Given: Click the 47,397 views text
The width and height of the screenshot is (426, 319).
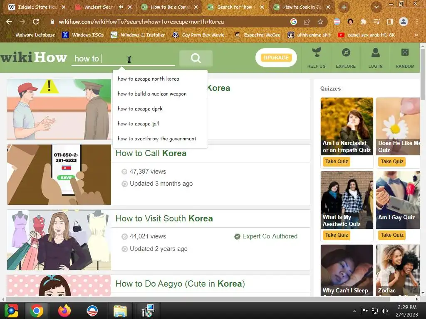Looking at the screenshot, I should (148, 172).
